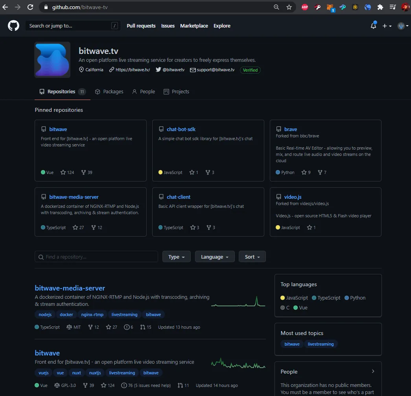Image resolution: width=411 pixels, height=396 pixels.
Task: Open the https://bitwave.tv/ website link
Action: [x=133, y=70]
